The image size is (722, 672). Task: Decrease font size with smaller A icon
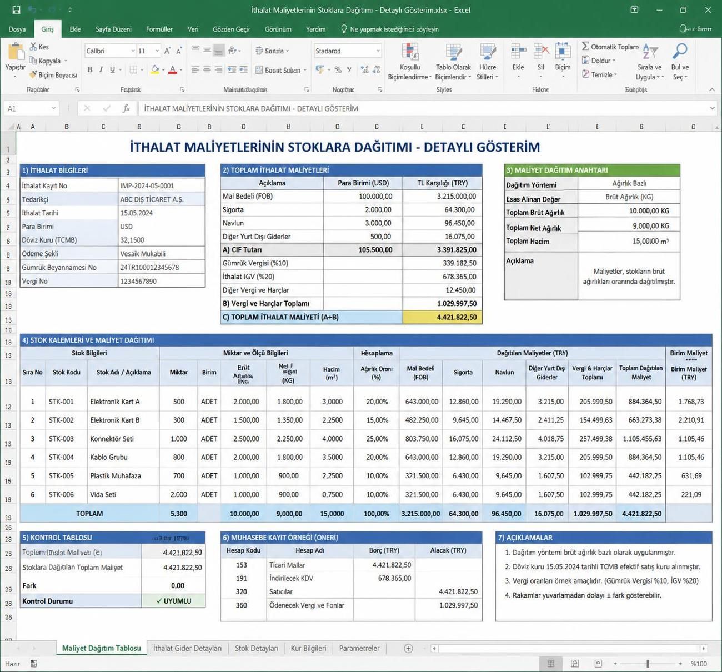click(x=179, y=51)
